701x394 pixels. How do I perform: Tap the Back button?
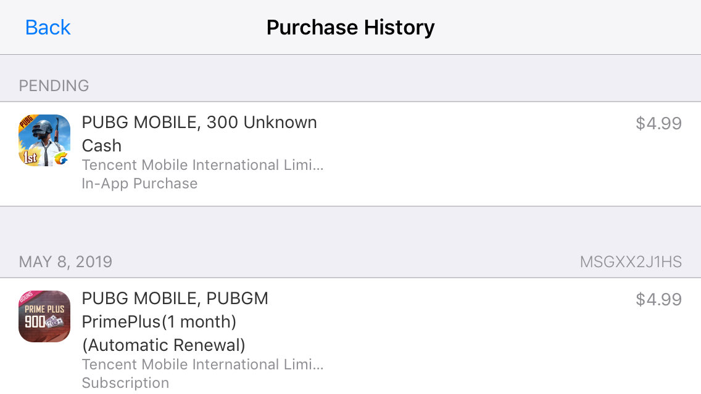pos(48,28)
